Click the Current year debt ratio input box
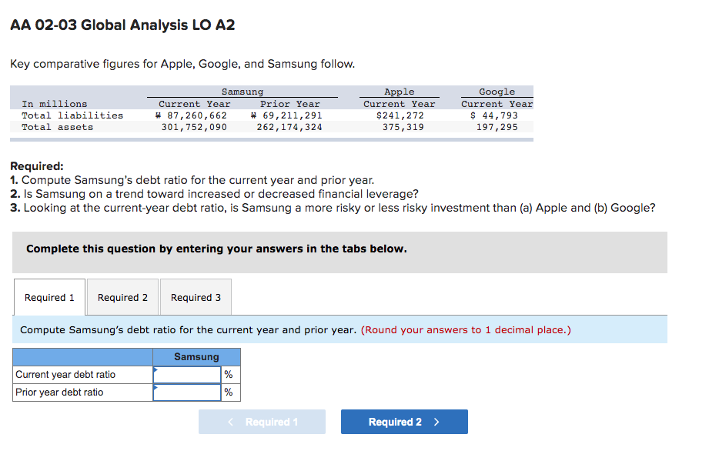Viewport: 709px width, 461px height. [186, 374]
